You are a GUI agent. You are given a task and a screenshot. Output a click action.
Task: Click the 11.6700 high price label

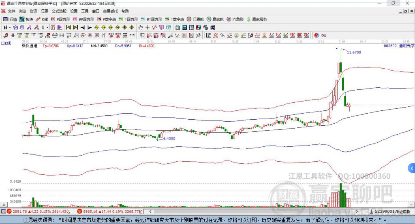pos(354,52)
